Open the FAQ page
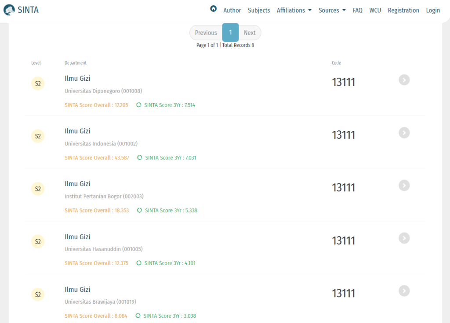Image resolution: width=450 pixels, height=323 pixels. point(357,10)
